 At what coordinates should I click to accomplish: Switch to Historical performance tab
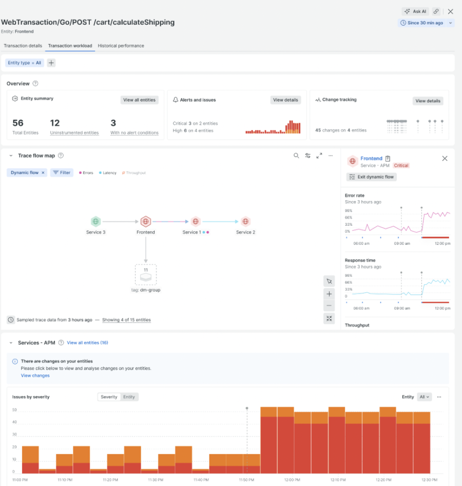121,46
